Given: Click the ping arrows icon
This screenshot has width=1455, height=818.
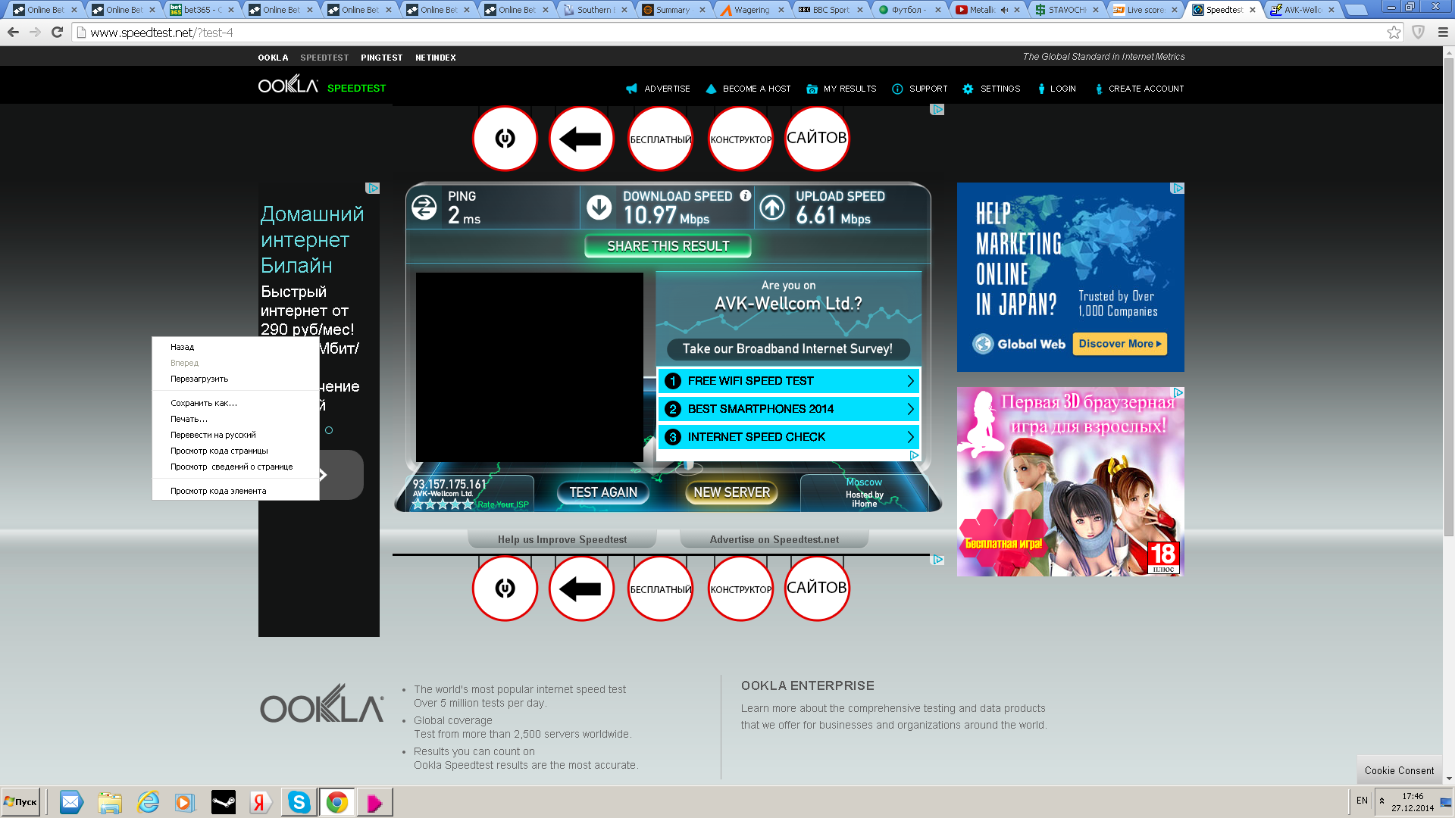Looking at the screenshot, I should pos(424,208).
